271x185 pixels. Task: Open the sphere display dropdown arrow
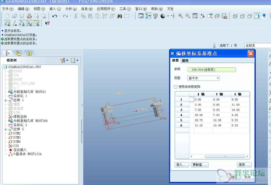point(168,16)
